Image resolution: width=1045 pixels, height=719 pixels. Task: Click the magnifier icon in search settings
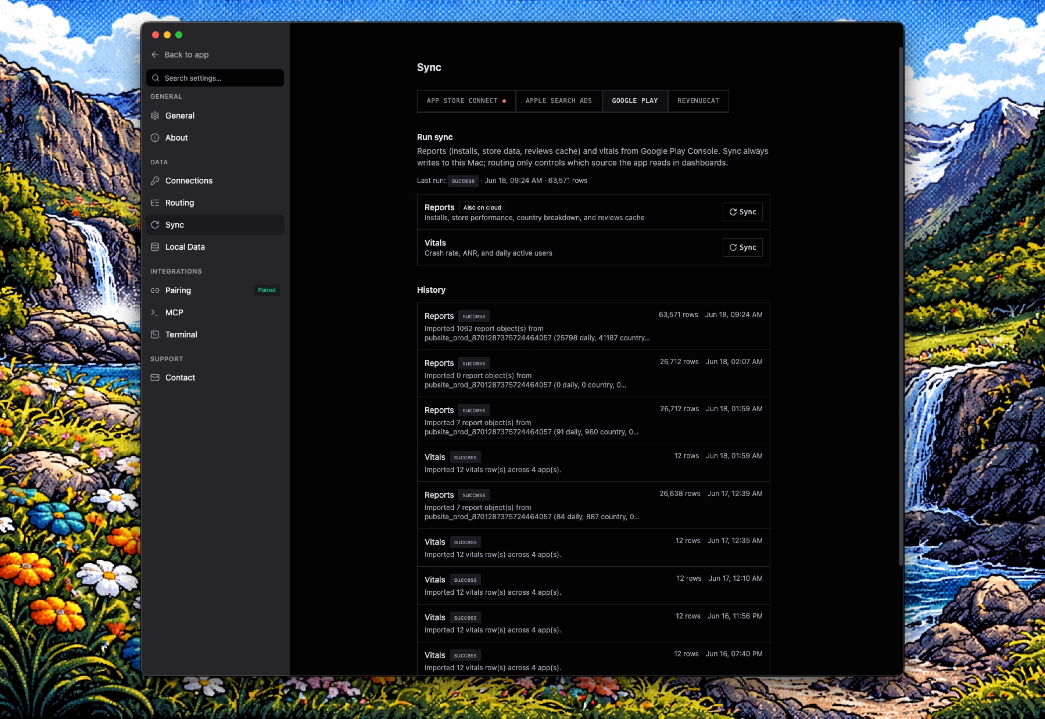pos(155,78)
